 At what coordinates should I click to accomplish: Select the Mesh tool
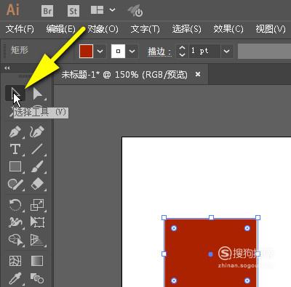pos(15,261)
